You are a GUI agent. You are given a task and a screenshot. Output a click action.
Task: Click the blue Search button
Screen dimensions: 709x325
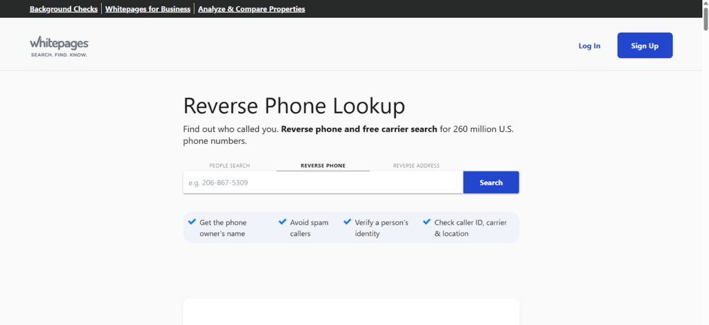[491, 183]
